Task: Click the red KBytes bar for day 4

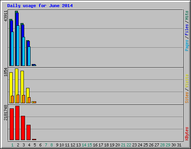Action: pyautogui.click(x=28, y=132)
